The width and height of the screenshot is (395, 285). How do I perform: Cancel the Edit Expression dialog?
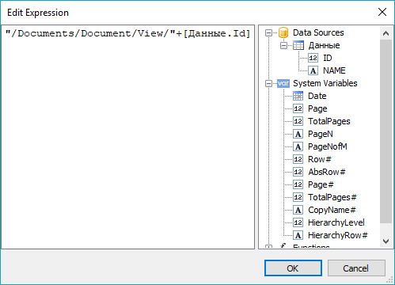356,268
